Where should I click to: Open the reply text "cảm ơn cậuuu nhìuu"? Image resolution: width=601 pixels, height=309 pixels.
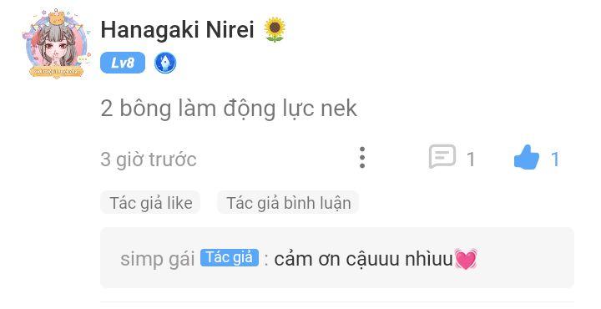(364, 259)
